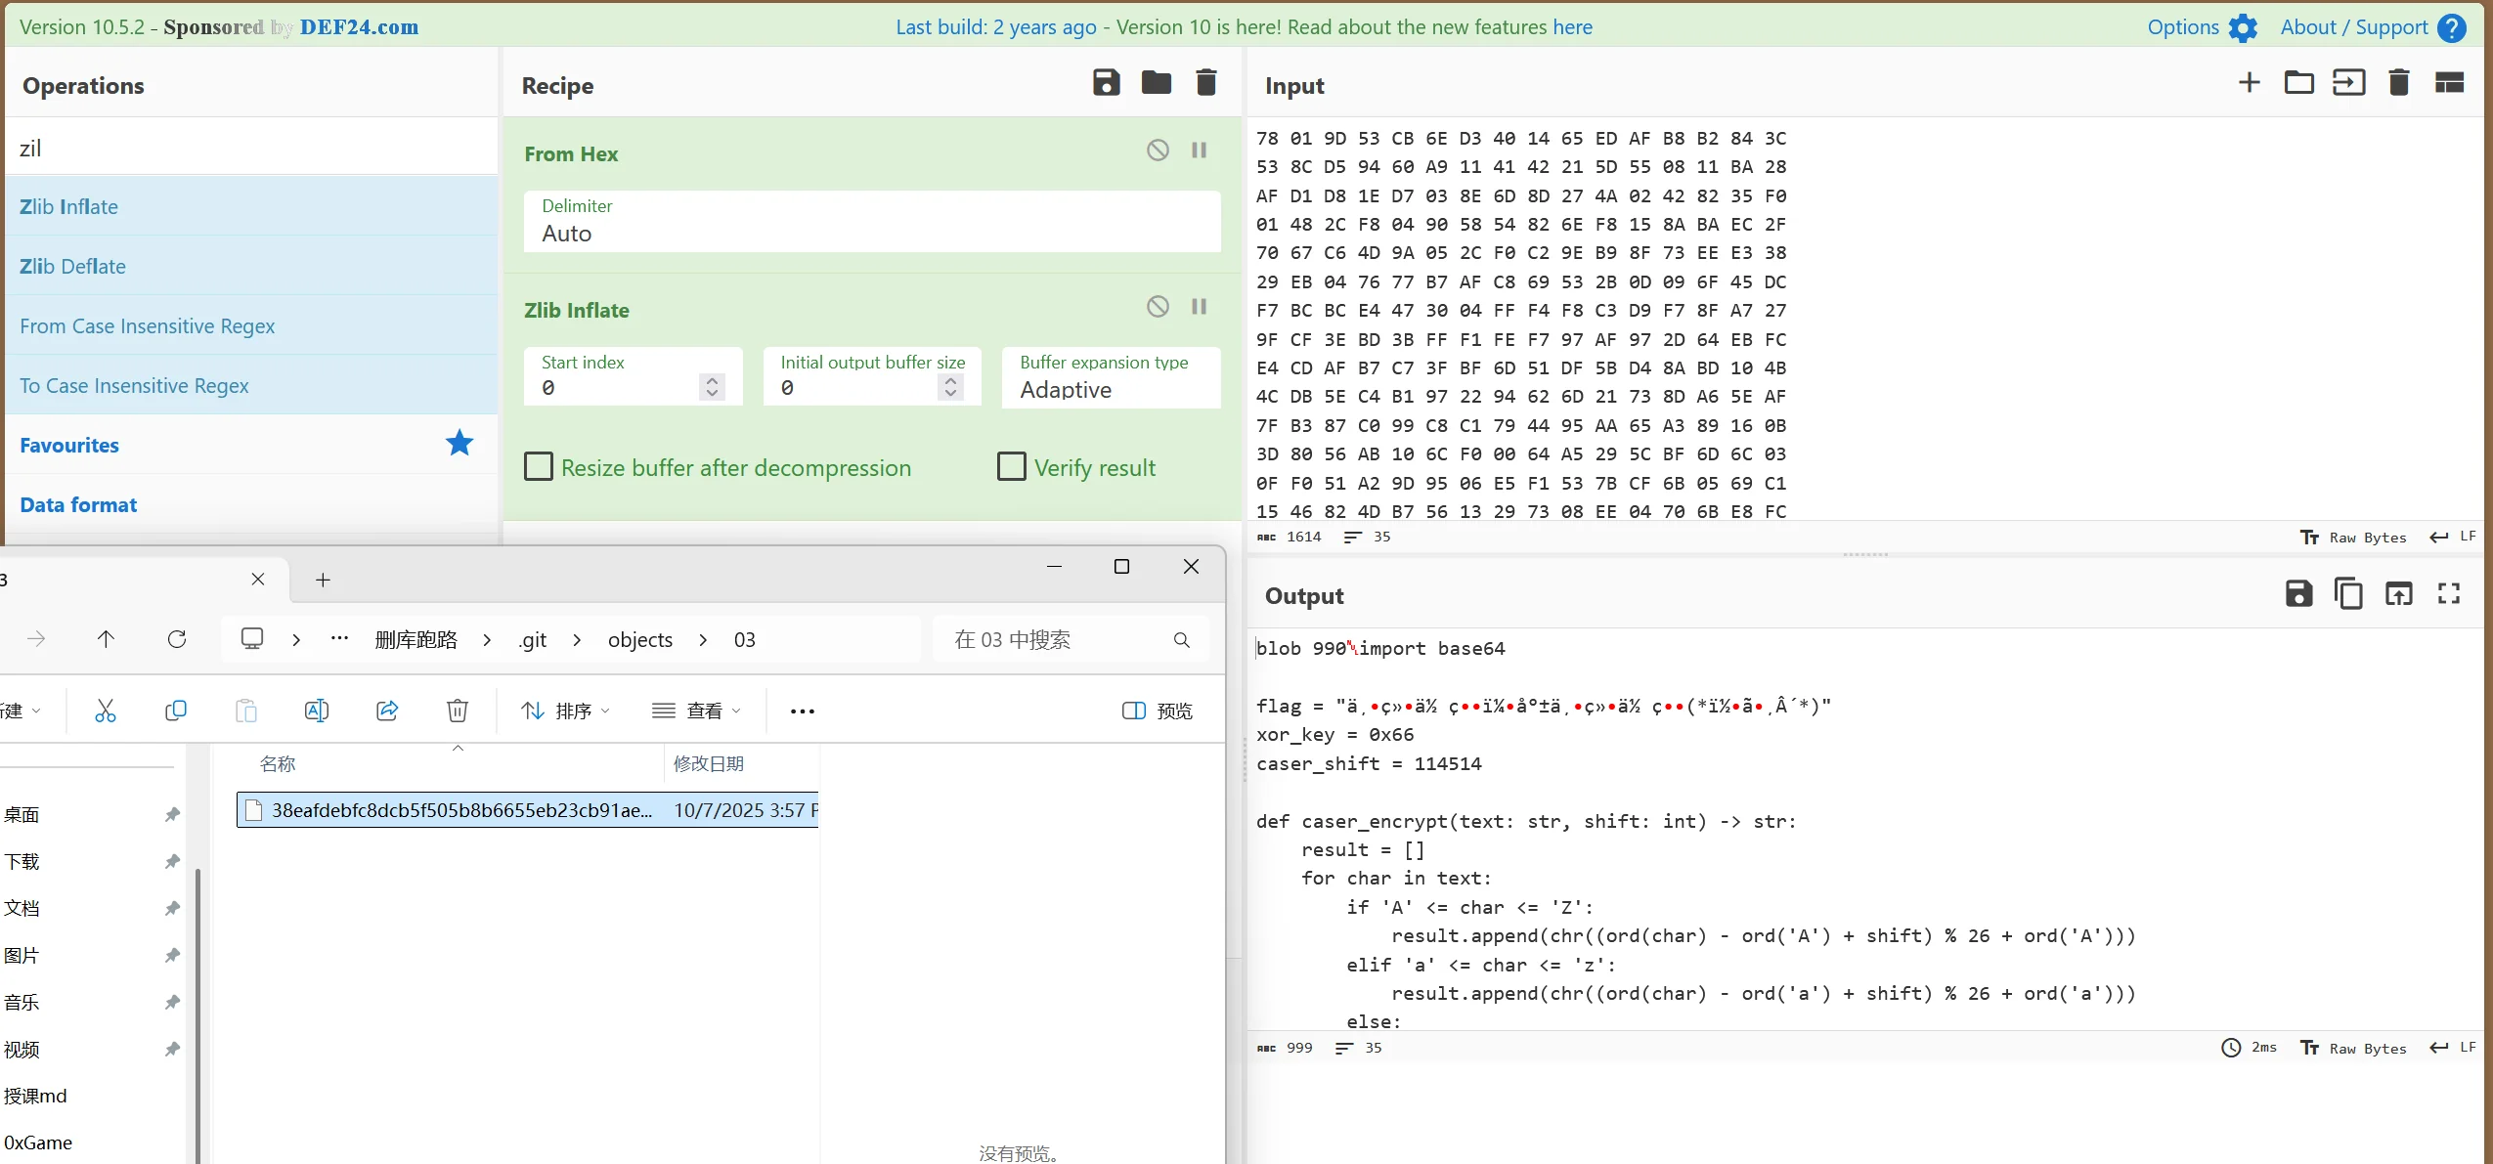Image resolution: width=2493 pixels, height=1164 pixels.
Task: Save output to file icon
Action: tap(2298, 593)
